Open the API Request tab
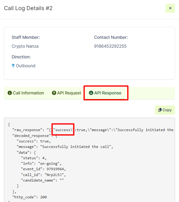The image size is (179, 202). coord(67,93)
